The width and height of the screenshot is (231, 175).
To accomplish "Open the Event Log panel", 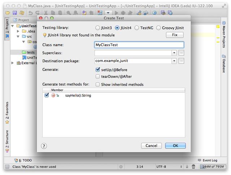I will (x=208, y=160).
